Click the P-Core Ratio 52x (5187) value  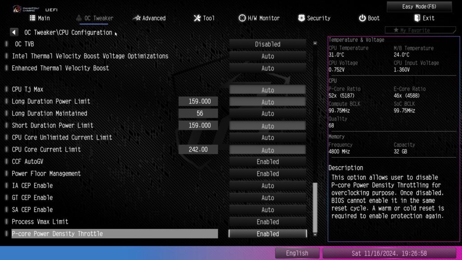(x=342, y=96)
